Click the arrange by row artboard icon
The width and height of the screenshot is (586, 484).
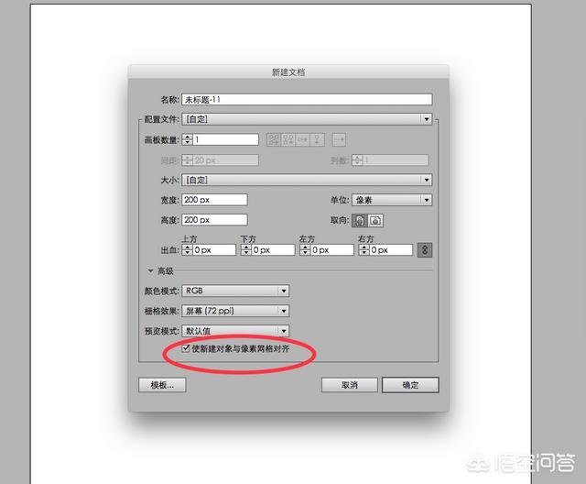pyautogui.click(x=303, y=140)
